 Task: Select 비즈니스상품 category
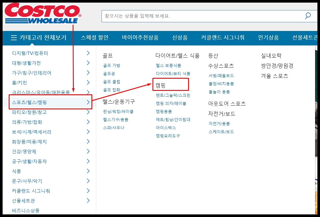point(26,210)
